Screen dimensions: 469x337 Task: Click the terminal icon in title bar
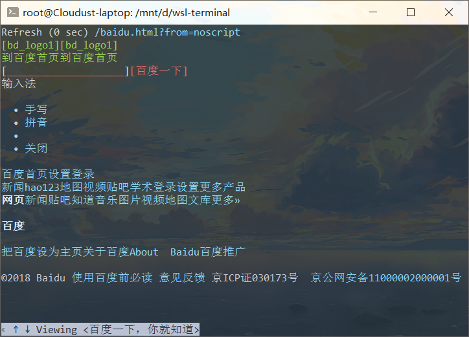click(12, 12)
